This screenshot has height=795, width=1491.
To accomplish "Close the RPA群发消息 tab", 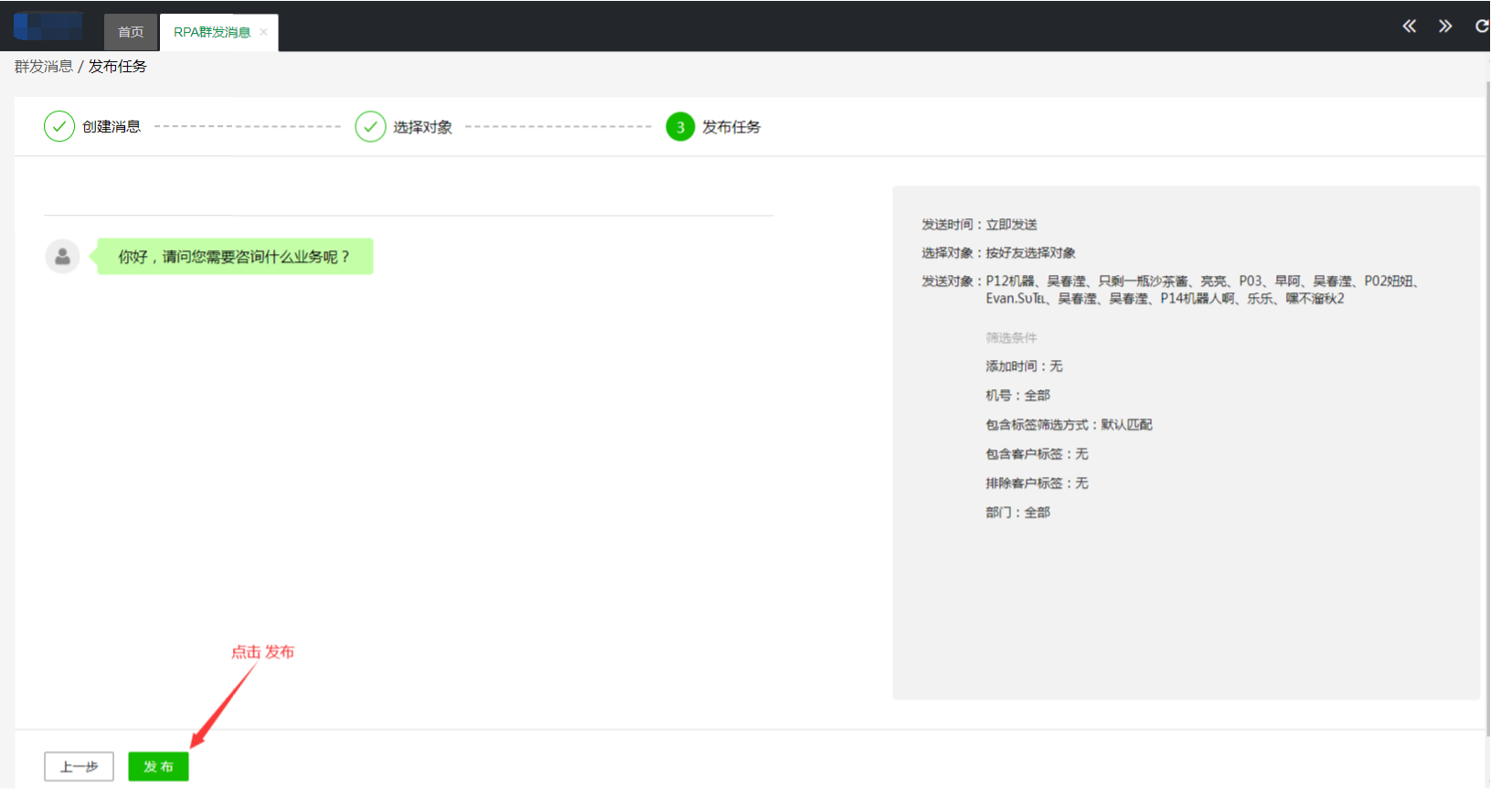I will pyautogui.click(x=263, y=32).
